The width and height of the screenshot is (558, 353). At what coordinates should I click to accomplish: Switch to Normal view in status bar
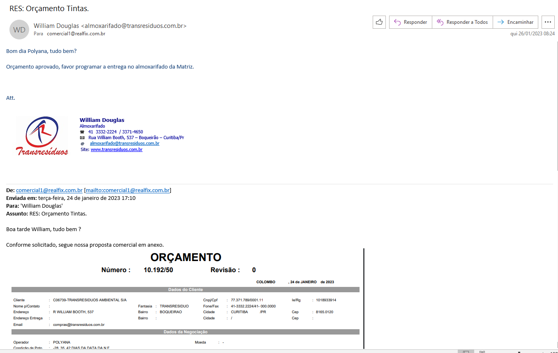466,352
